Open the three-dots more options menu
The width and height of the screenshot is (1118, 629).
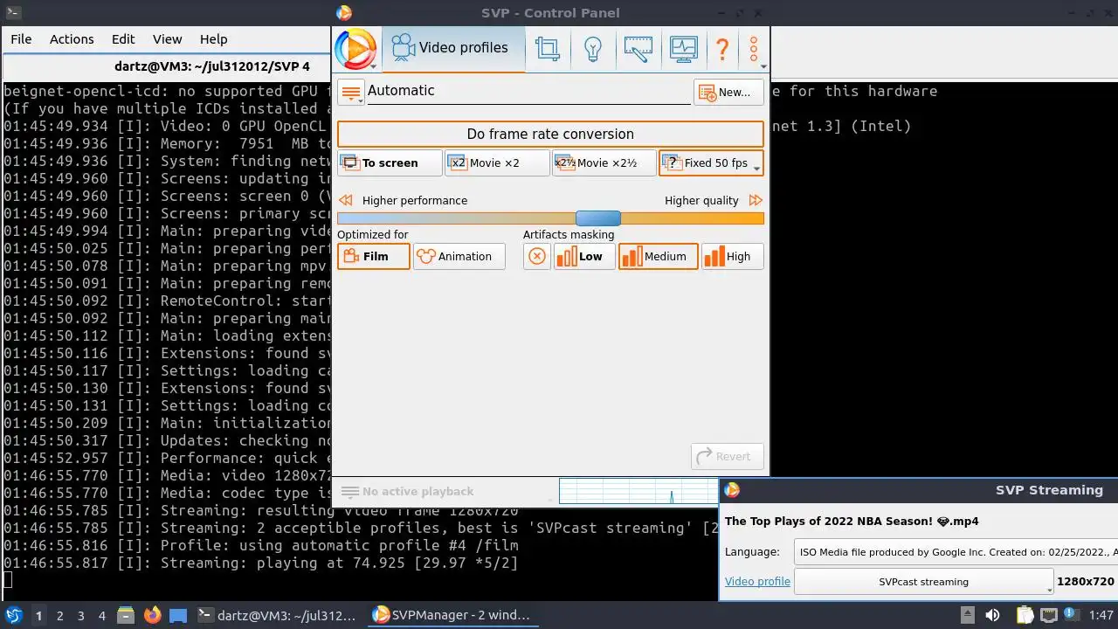click(x=754, y=48)
